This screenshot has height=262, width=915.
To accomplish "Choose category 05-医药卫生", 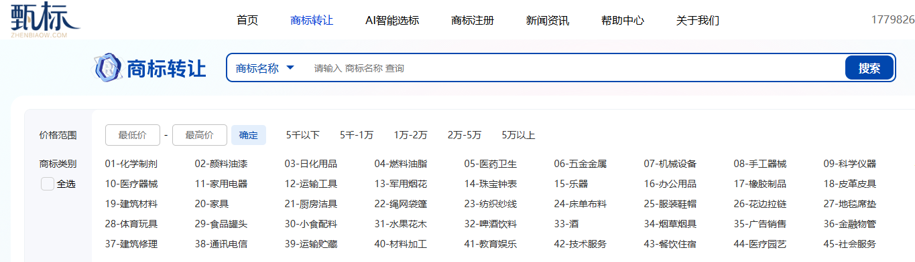I will pyautogui.click(x=491, y=164).
